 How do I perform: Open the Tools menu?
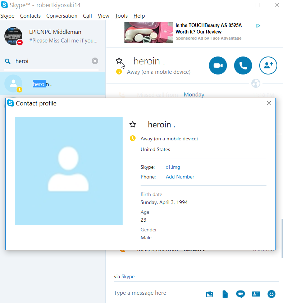121,15
